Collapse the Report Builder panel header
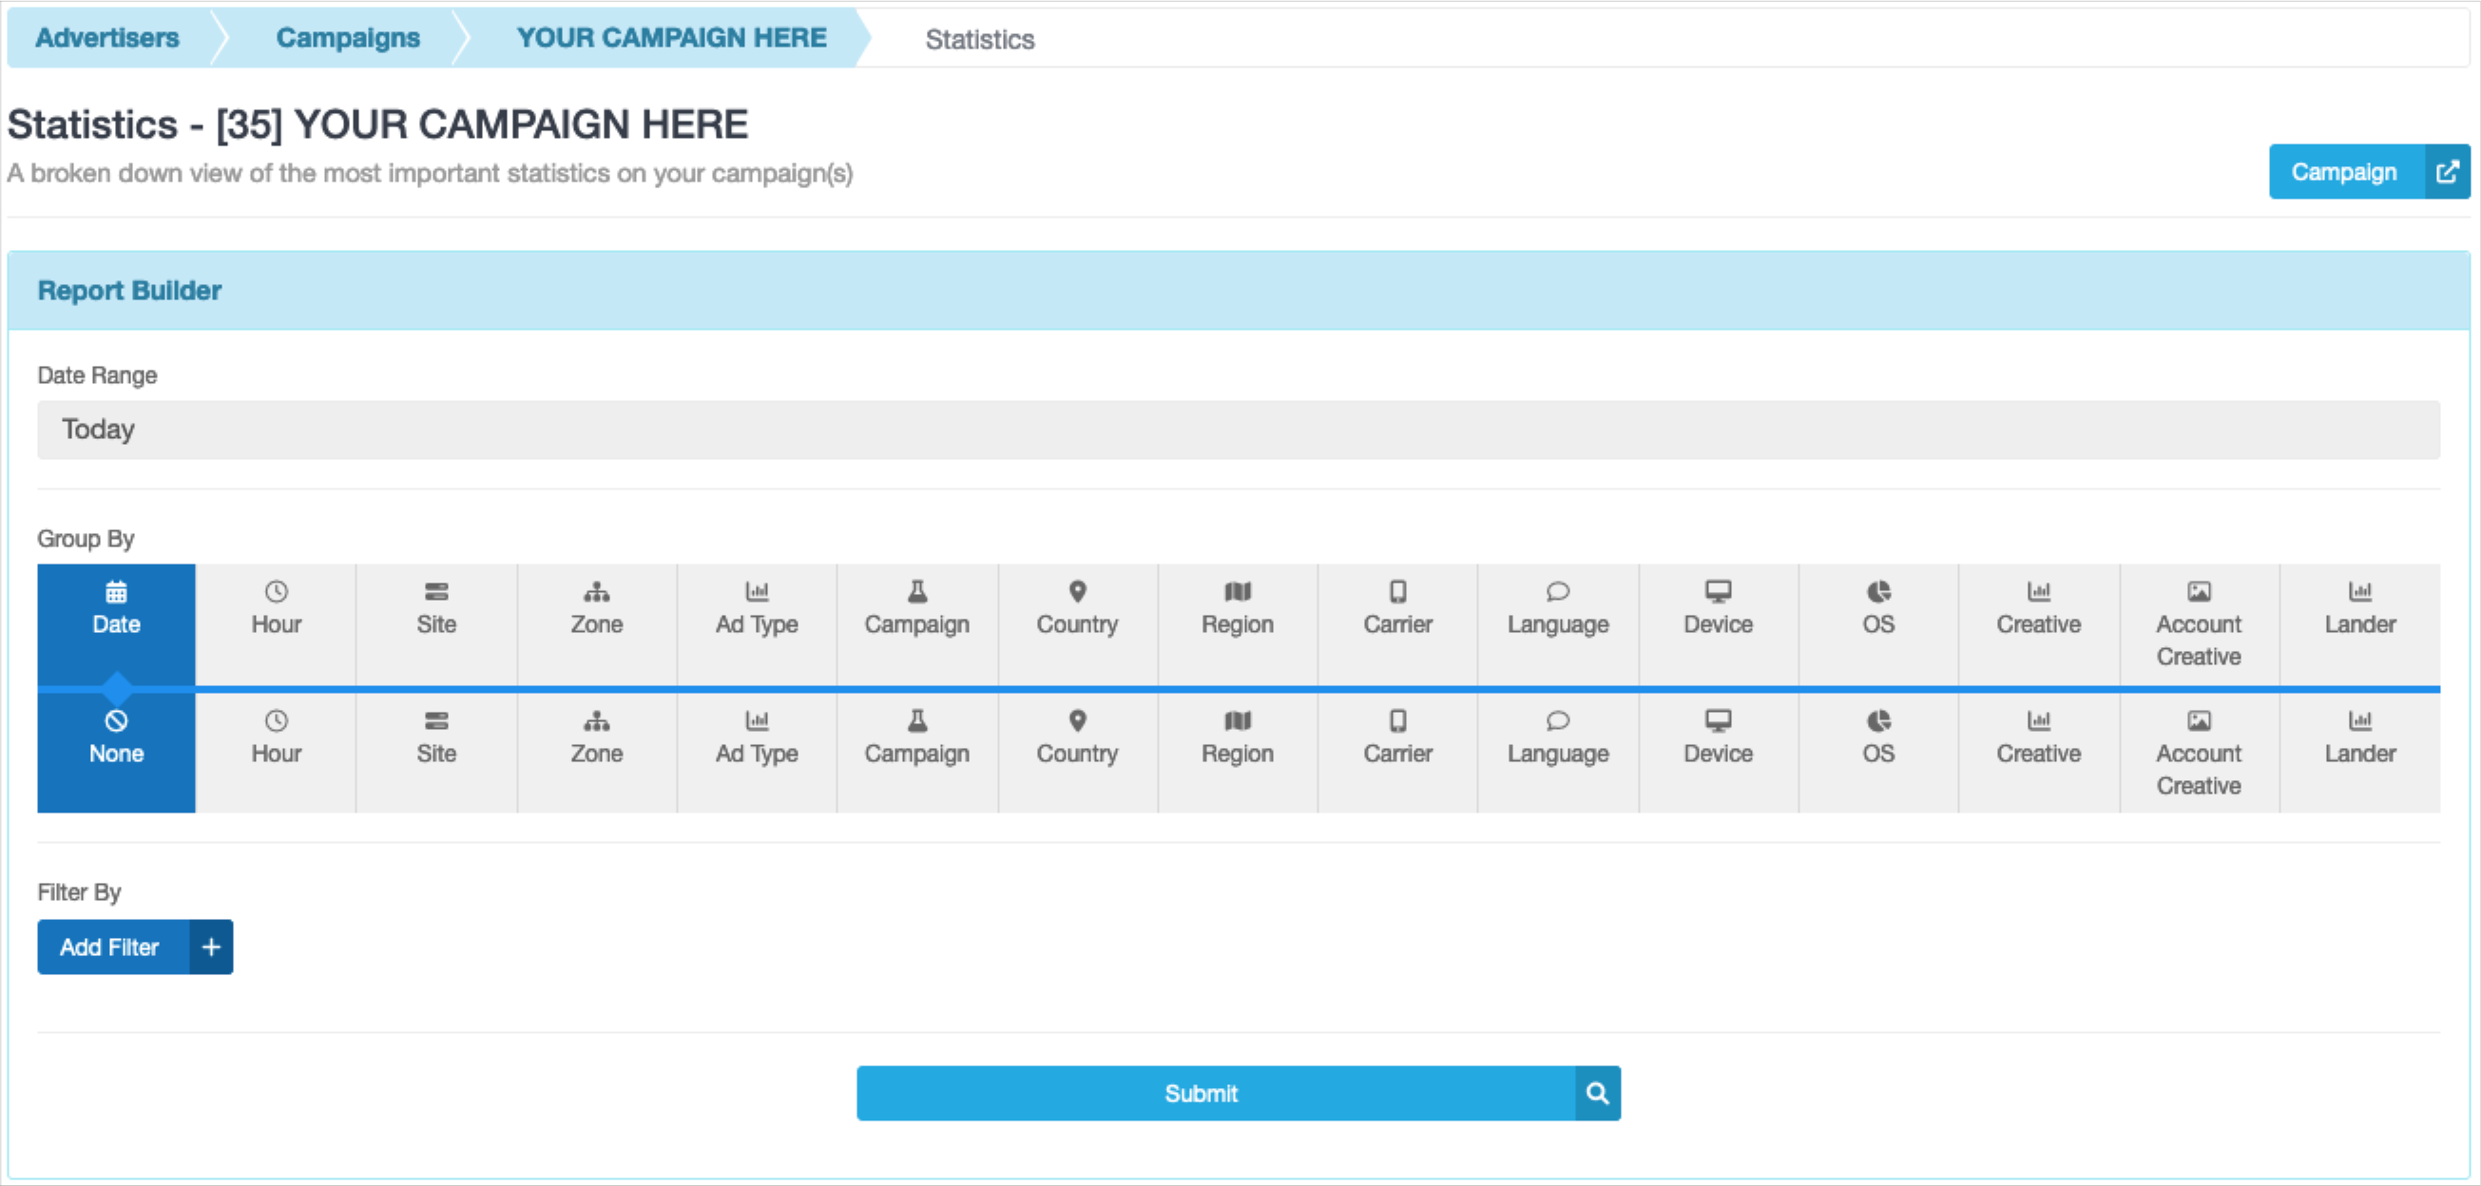2481x1186 pixels. click(129, 291)
